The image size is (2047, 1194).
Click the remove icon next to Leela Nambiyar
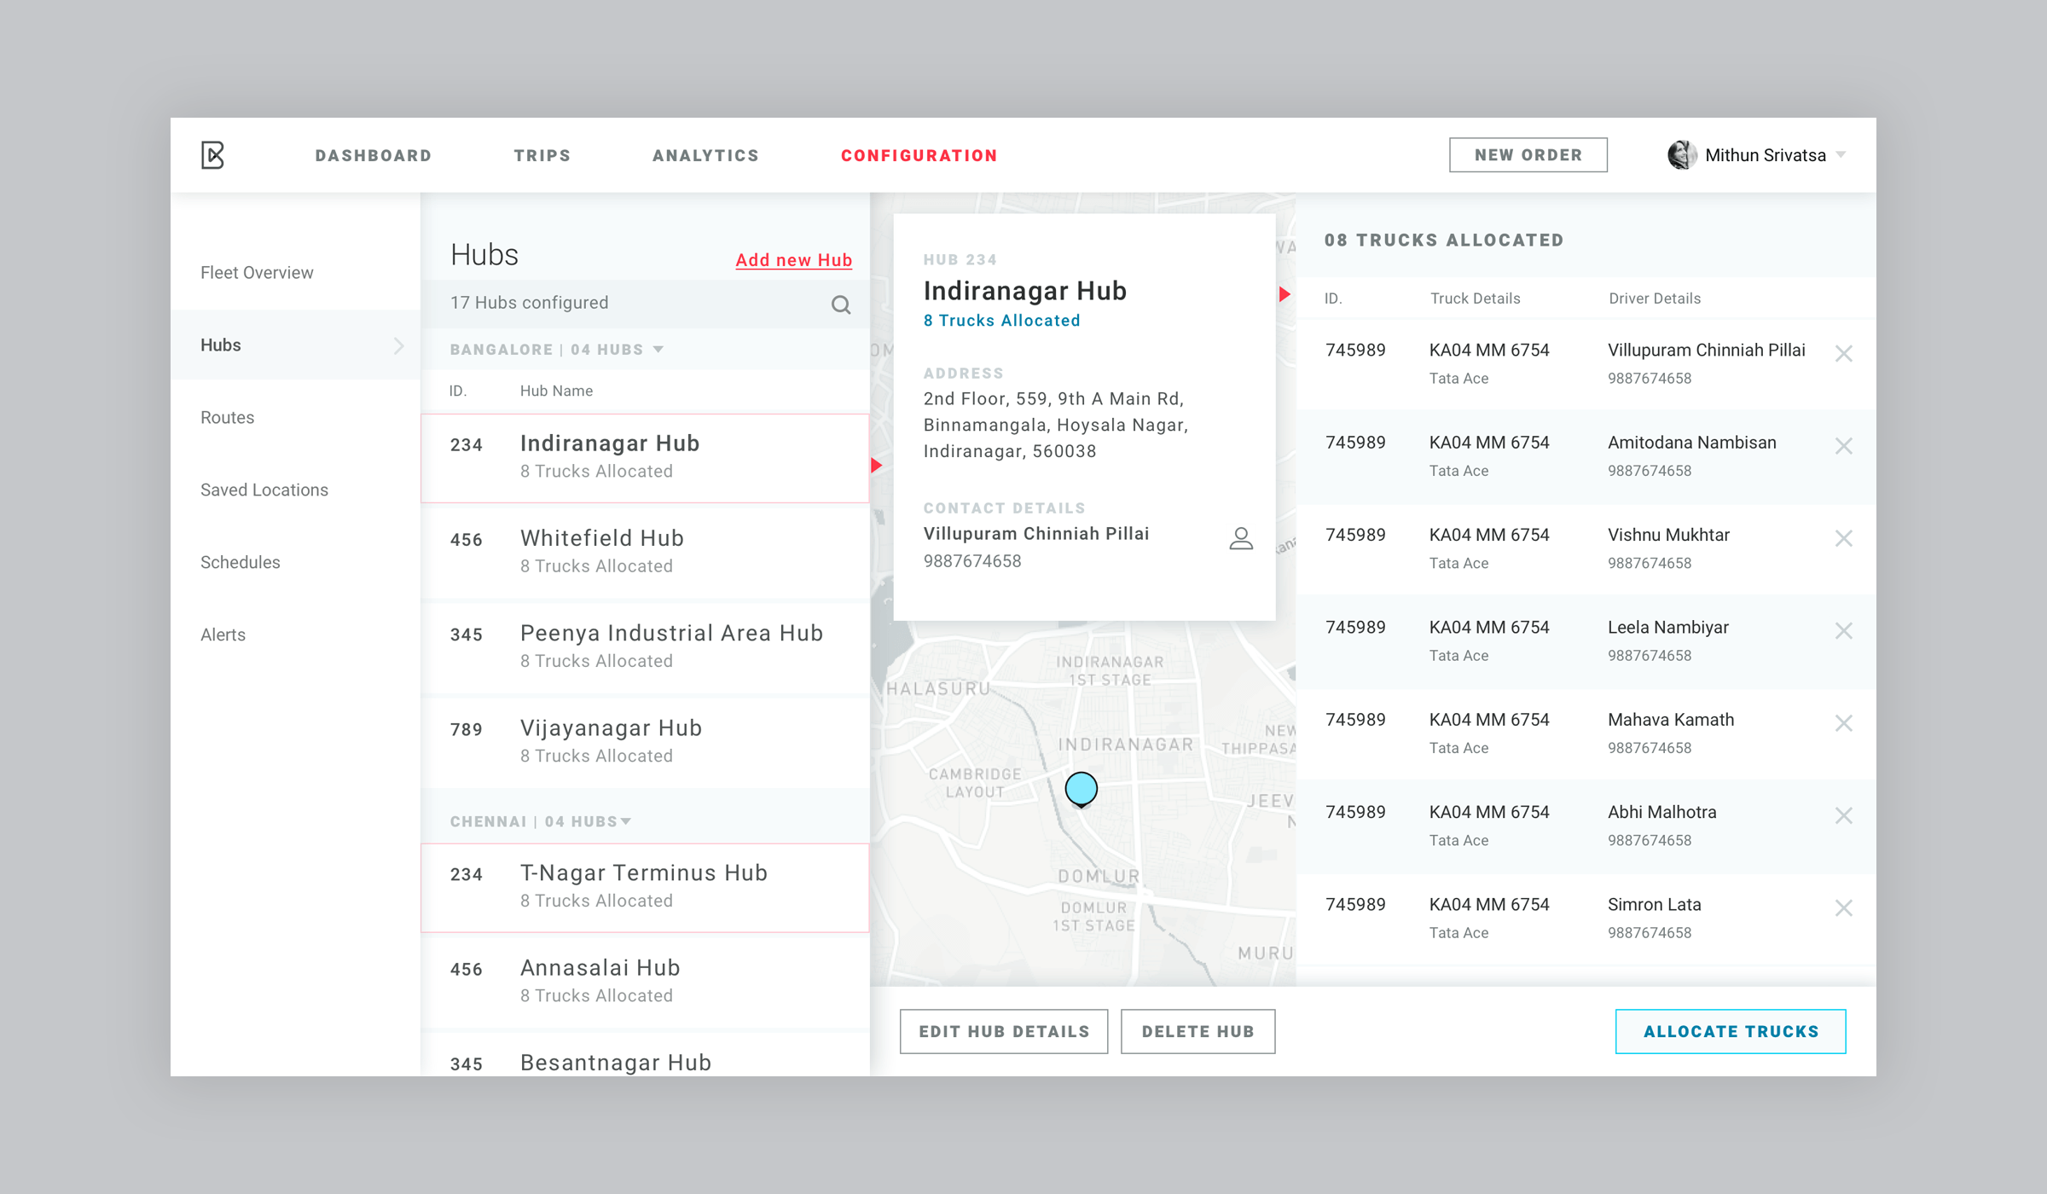pyautogui.click(x=1844, y=633)
